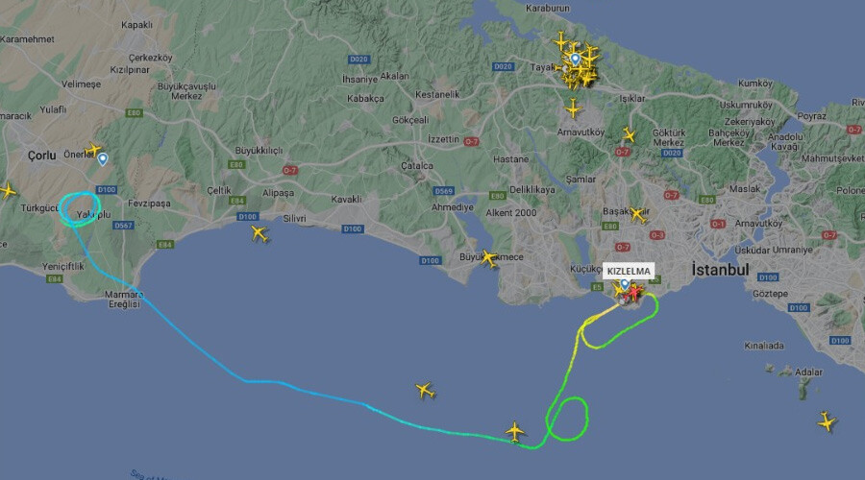This screenshot has height=480, width=865.
Task: Select the red KIZLELMA aircraft icon
Action: pyautogui.click(x=635, y=292)
